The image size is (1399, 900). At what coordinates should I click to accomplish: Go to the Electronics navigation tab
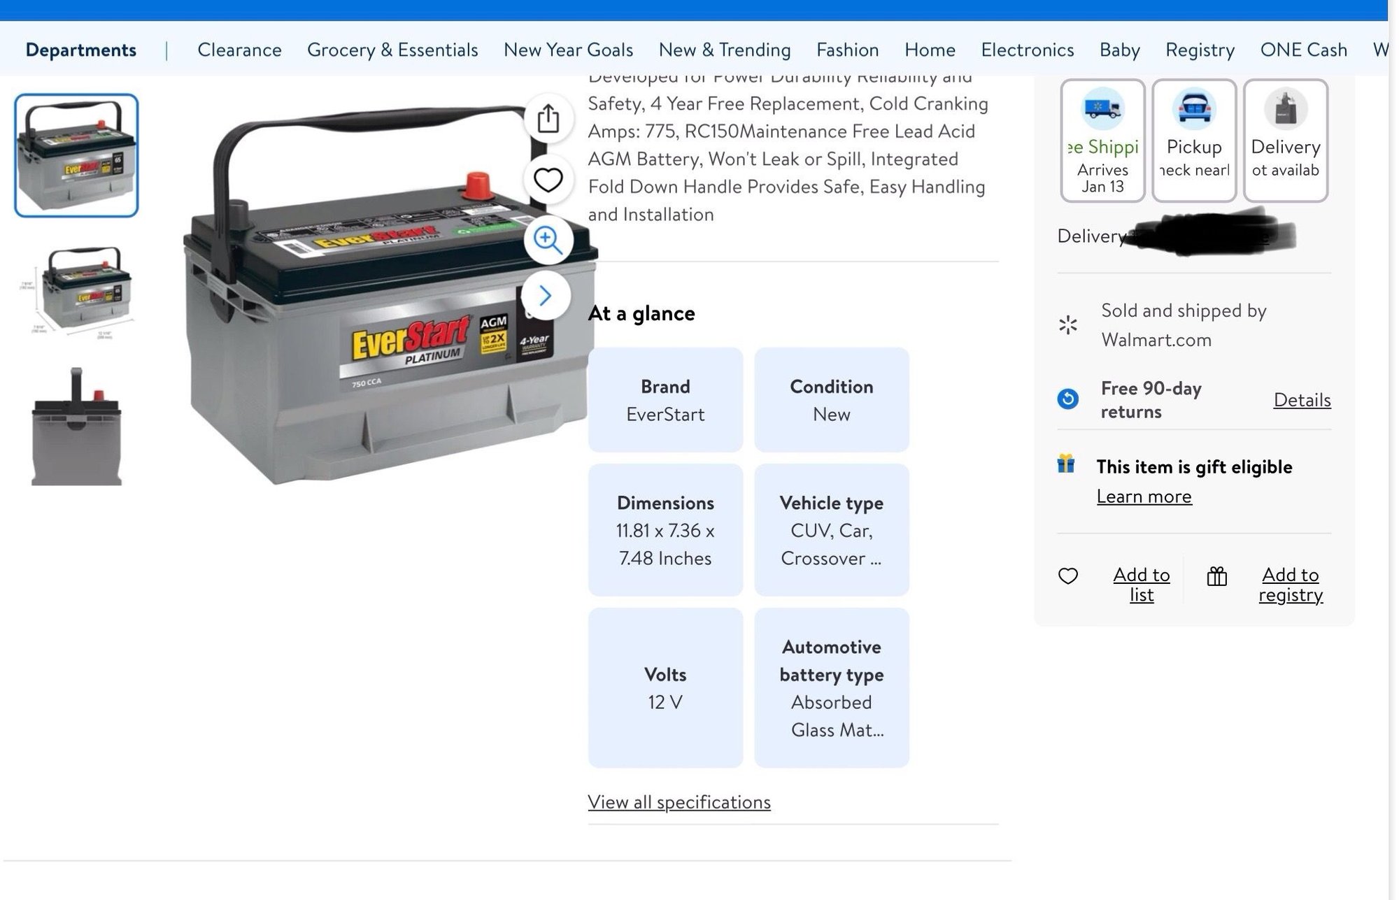[1027, 50]
